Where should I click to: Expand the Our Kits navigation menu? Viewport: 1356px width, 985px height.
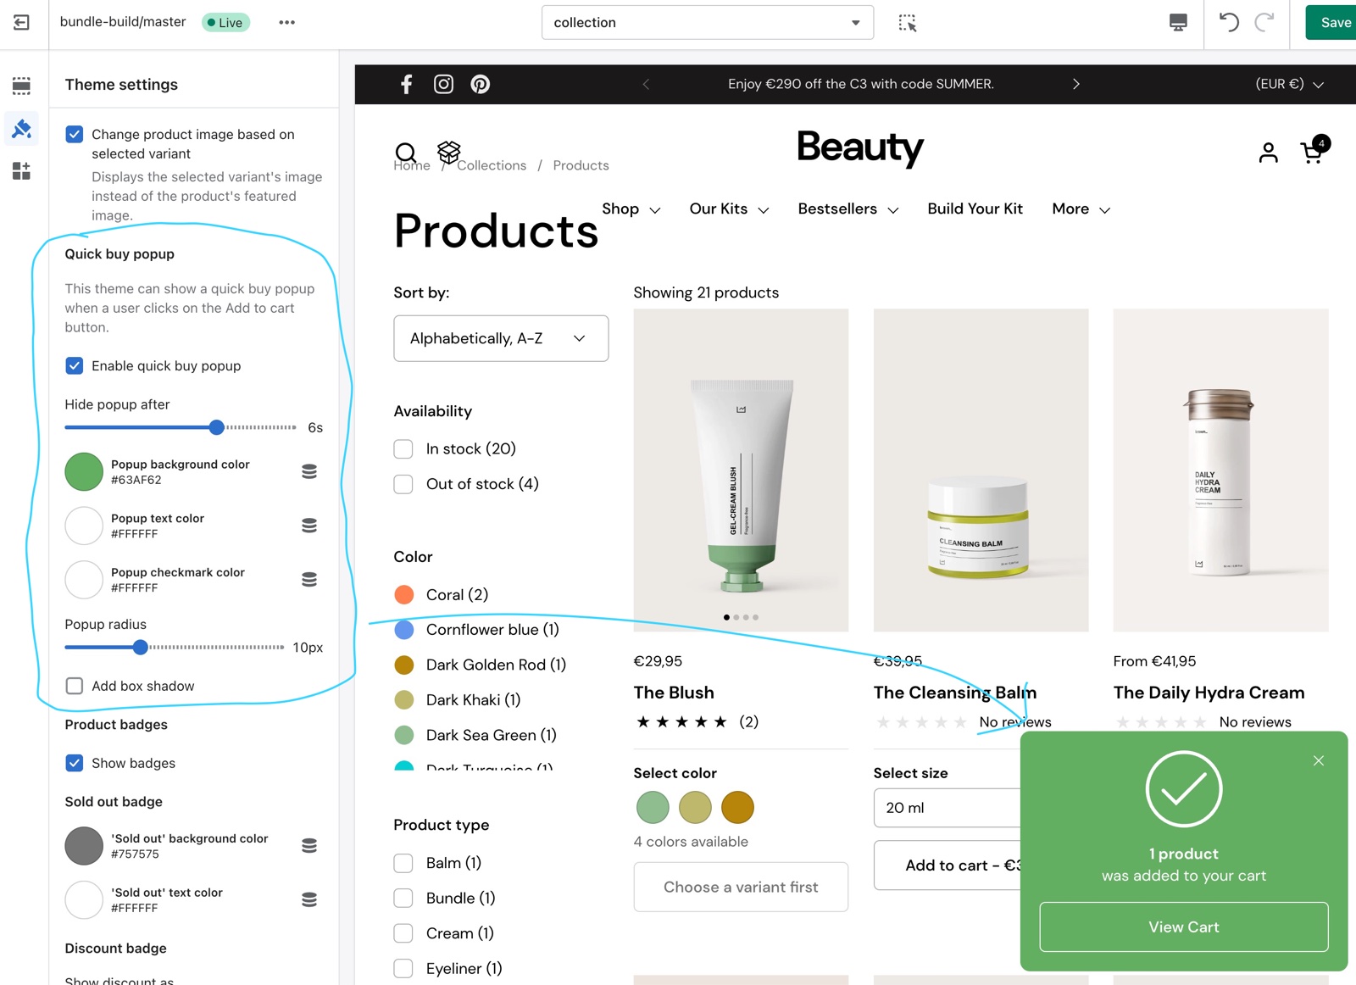coord(729,209)
